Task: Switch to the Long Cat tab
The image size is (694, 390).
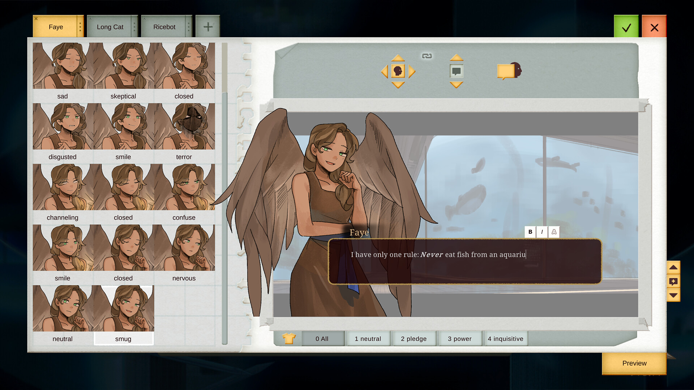Action: tap(110, 26)
